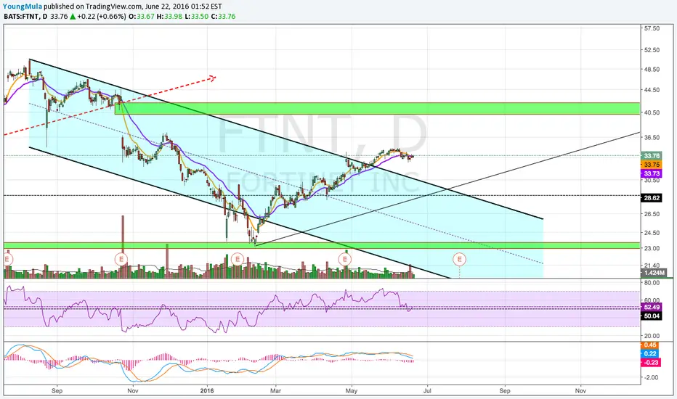
Task: Click the C:33.76 close price value
Action: 223,17
